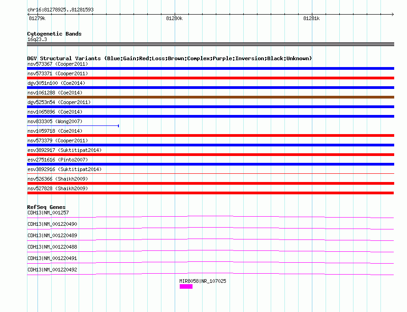Click the CDH13|NM_001220490 transcript label
Image resolution: width=407 pixels, height=312 pixels.
click(52, 224)
